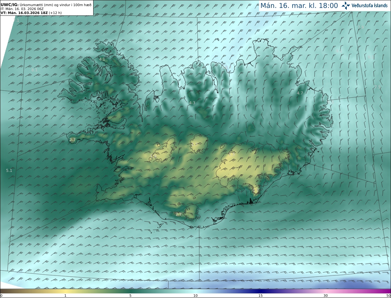Click the 7.5 value east of Iceland
Image resolution: width=391 pixels, height=298 pixels.
pos(378,87)
